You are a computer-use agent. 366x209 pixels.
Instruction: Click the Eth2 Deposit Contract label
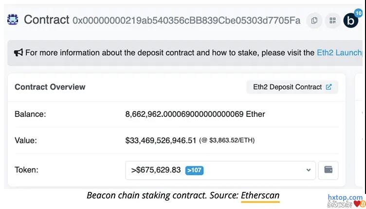[x=287, y=87]
